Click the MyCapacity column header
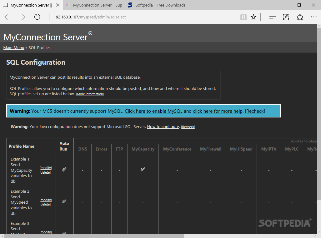The image size is (321, 238). coord(143,149)
